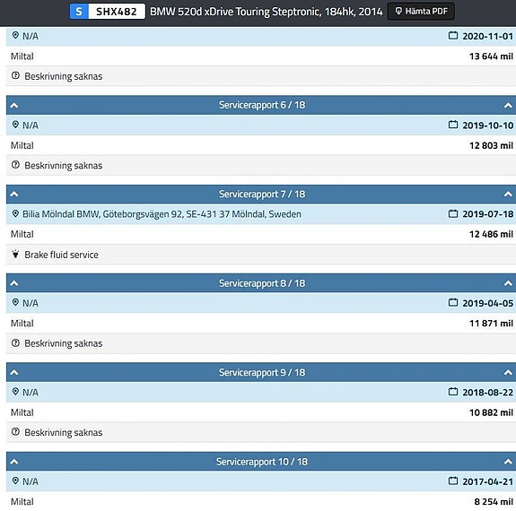Collapse Servicerapport 6 / 18 with right chevron
Screen dimensions: 516x511
tap(508, 106)
